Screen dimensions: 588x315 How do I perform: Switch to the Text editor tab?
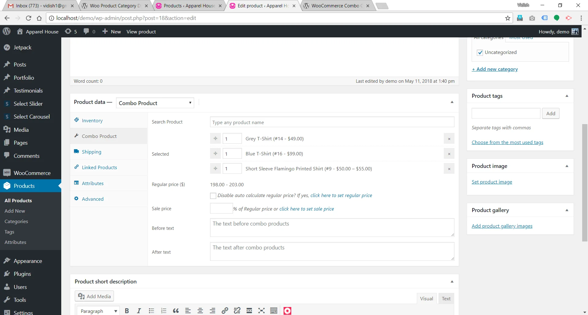pyautogui.click(x=446, y=298)
